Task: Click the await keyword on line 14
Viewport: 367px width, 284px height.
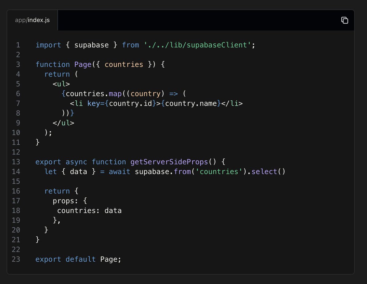Action: coord(119,171)
